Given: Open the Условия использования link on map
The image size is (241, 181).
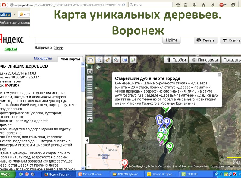Looking at the screenshot, I should (226, 167).
